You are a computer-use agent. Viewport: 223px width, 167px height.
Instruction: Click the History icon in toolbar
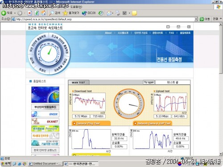pos(101,13)
